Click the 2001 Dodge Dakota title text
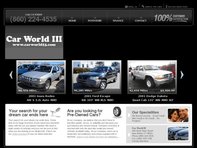197x148 pixels. tap(153, 96)
